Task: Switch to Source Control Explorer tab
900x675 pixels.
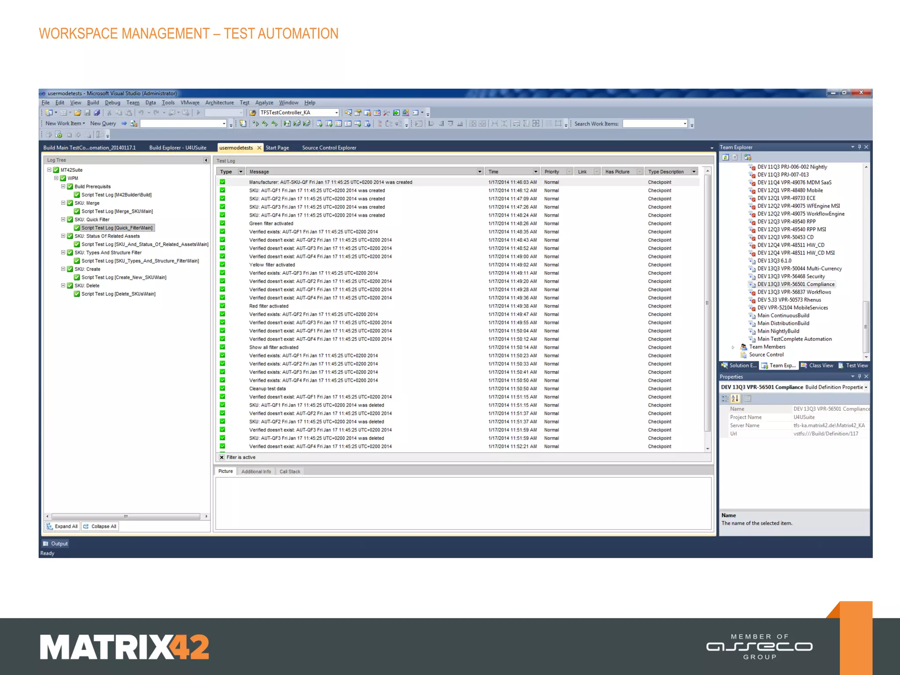Action: click(x=329, y=148)
